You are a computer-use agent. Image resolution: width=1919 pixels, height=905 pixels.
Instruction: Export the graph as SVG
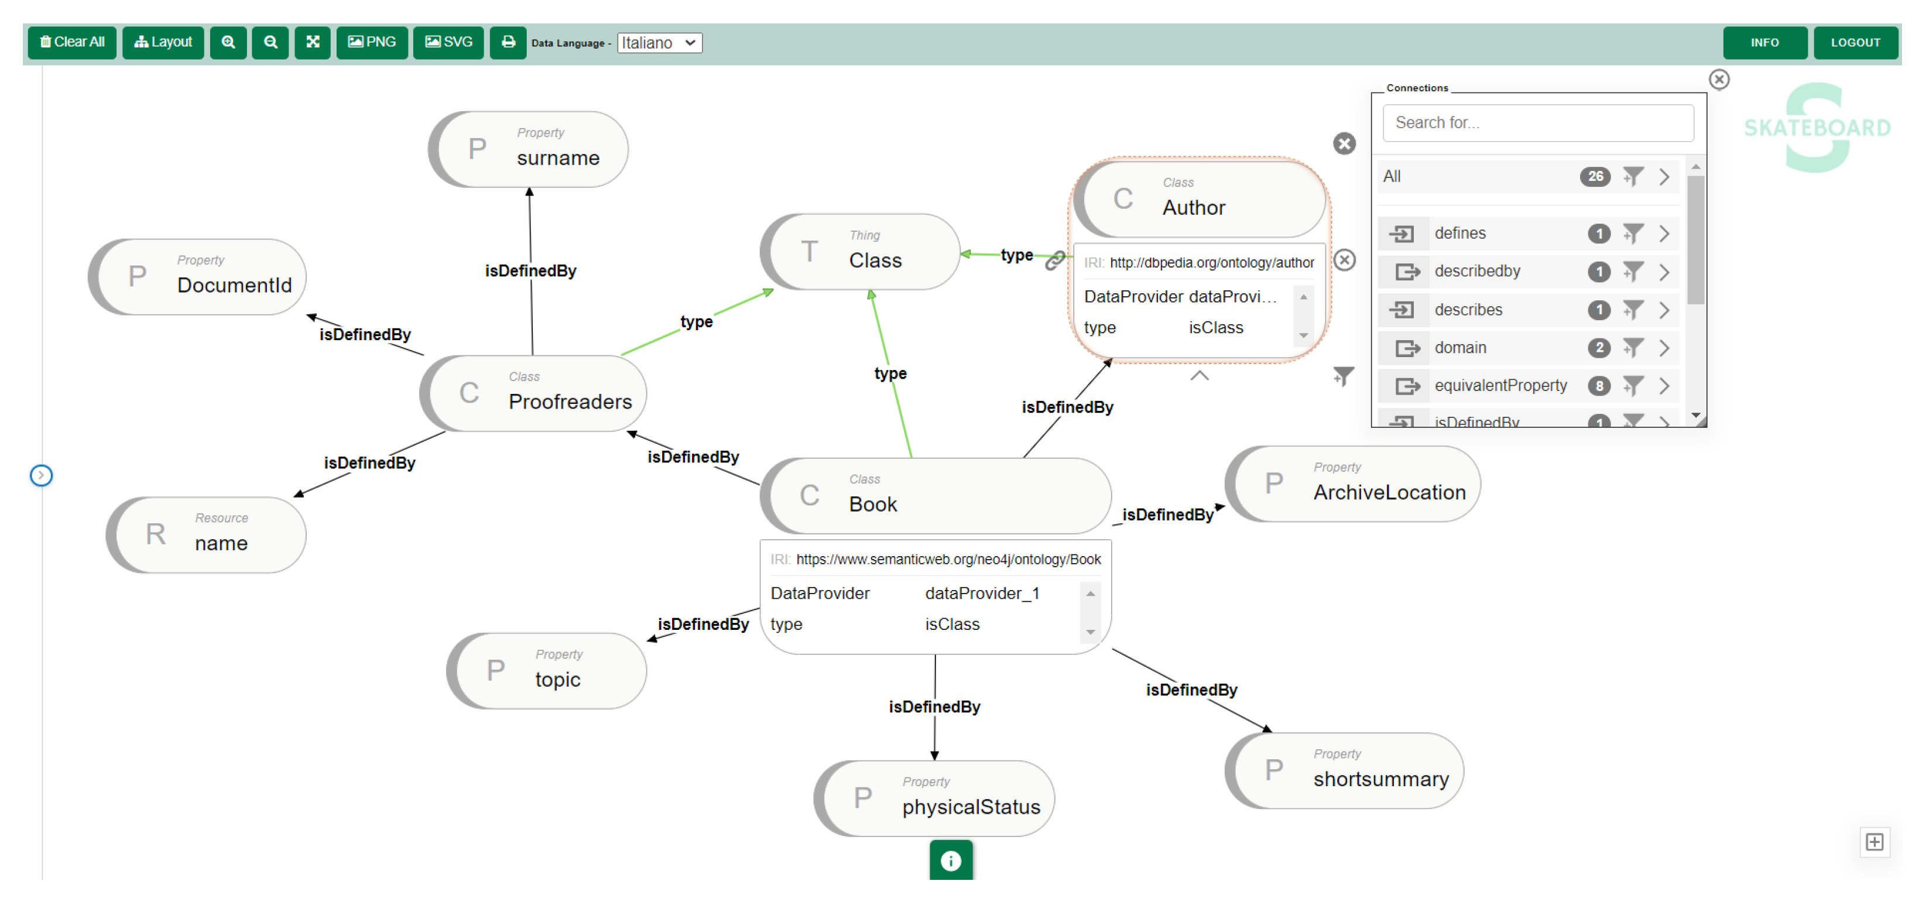(448, 42)
